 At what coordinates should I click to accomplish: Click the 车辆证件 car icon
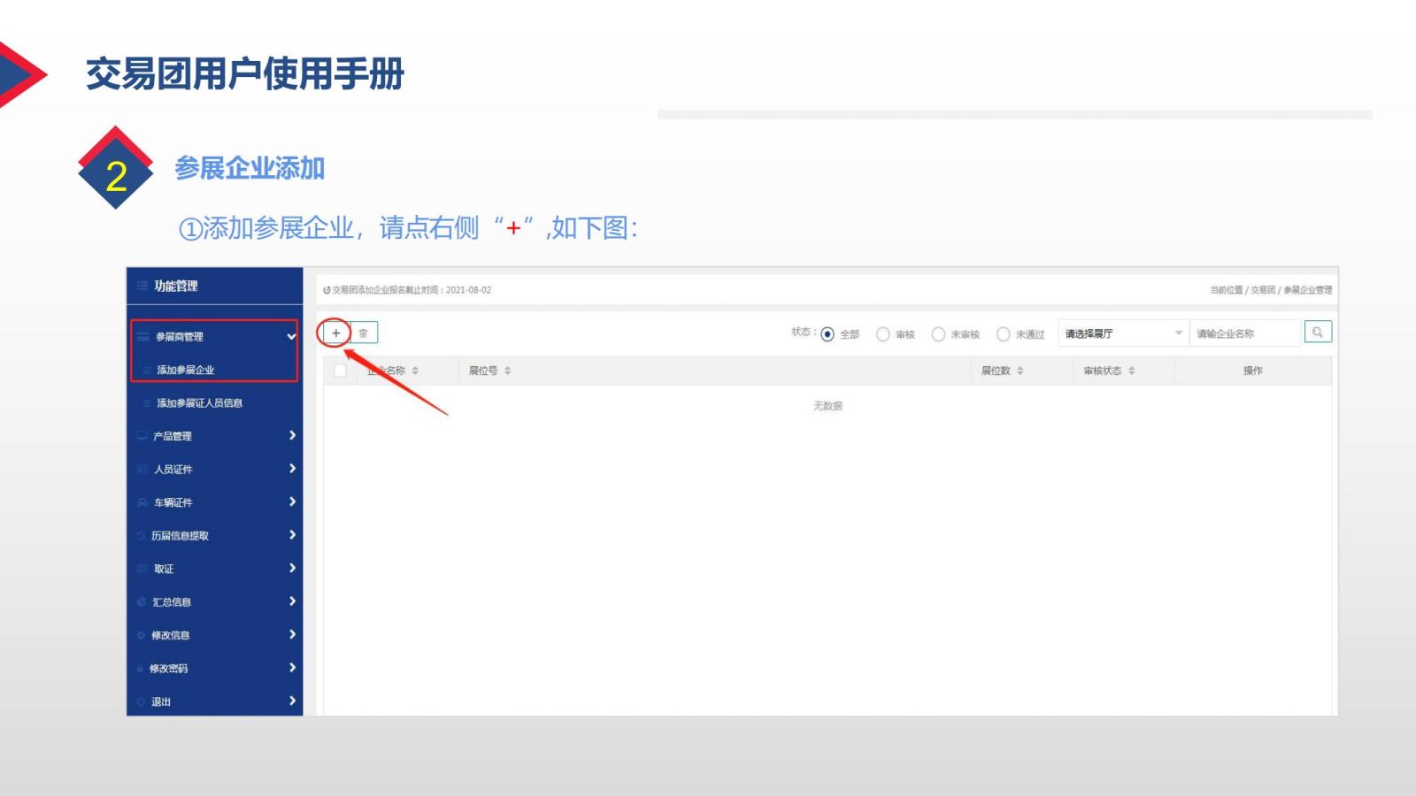click(142, 502)
